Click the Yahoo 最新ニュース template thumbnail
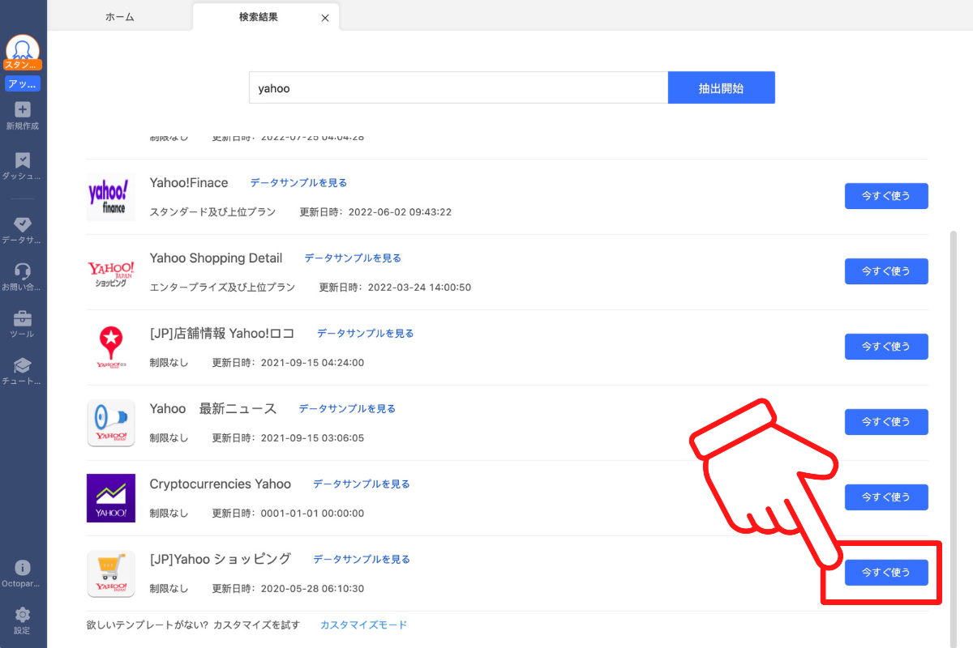This screenshot has width=973, height=648. tap(111, 423)
